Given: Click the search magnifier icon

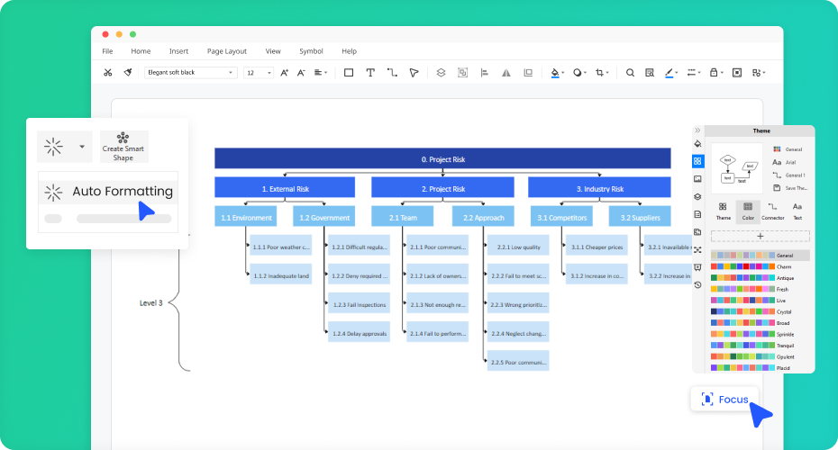Looking at the screenshot, I should [630, 73].
